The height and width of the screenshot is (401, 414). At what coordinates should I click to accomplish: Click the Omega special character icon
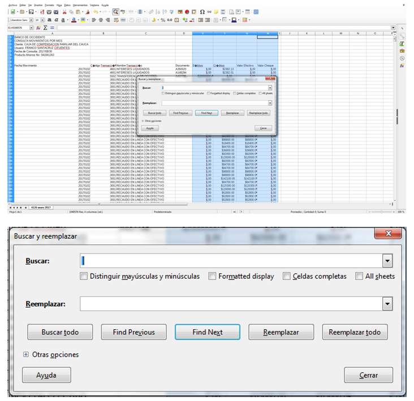[202, 11]
